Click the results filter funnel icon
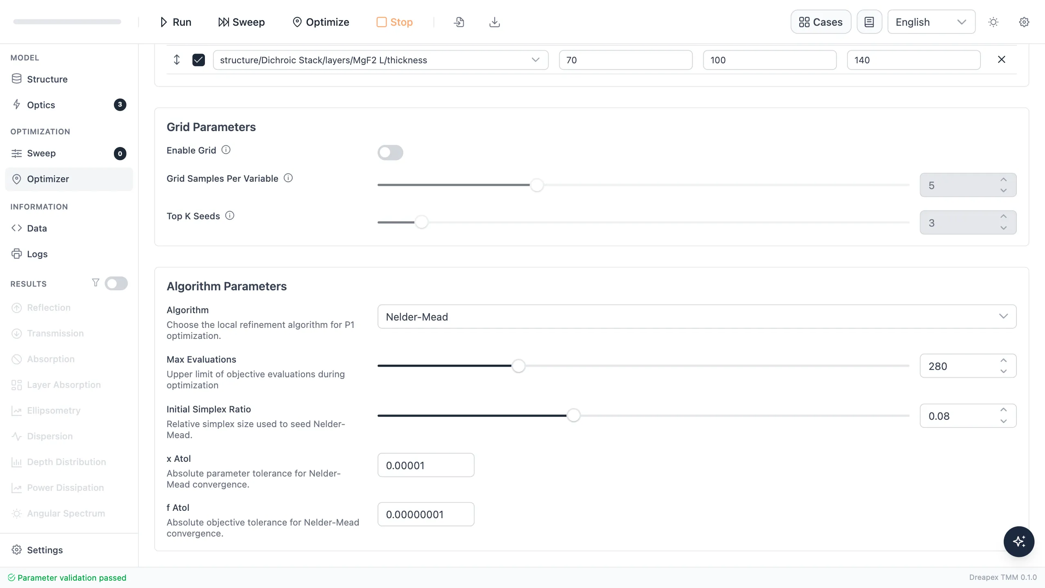The height and width of the screenshot is (588, 1045). (x=96, y=283)
